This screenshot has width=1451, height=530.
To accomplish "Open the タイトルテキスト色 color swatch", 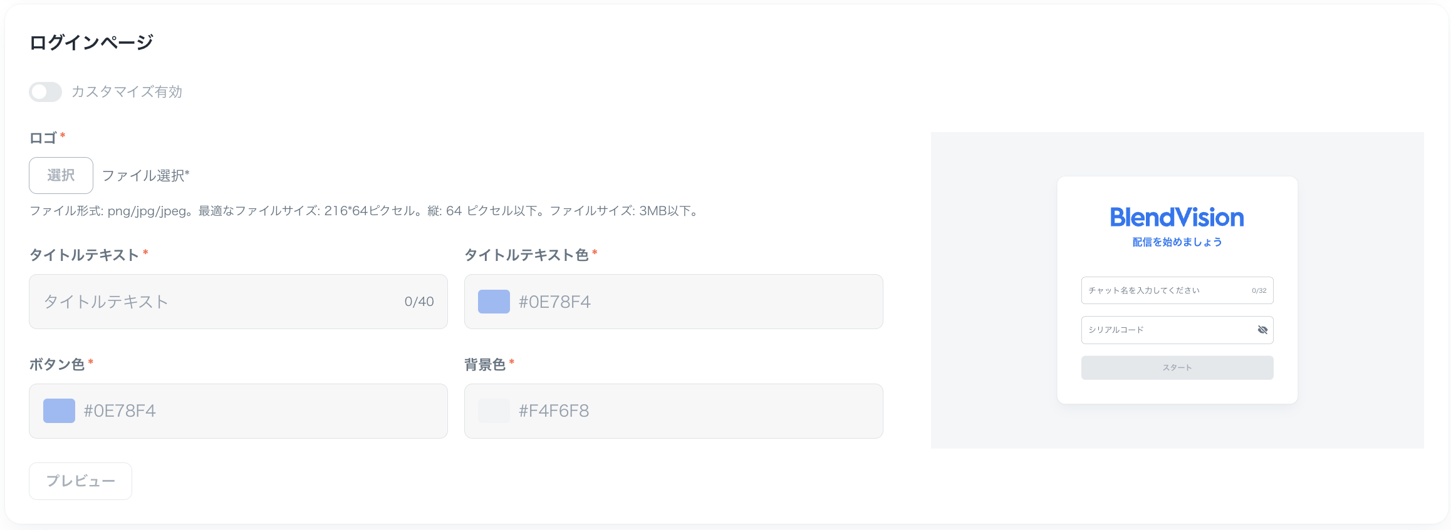I will click(494, 302).
